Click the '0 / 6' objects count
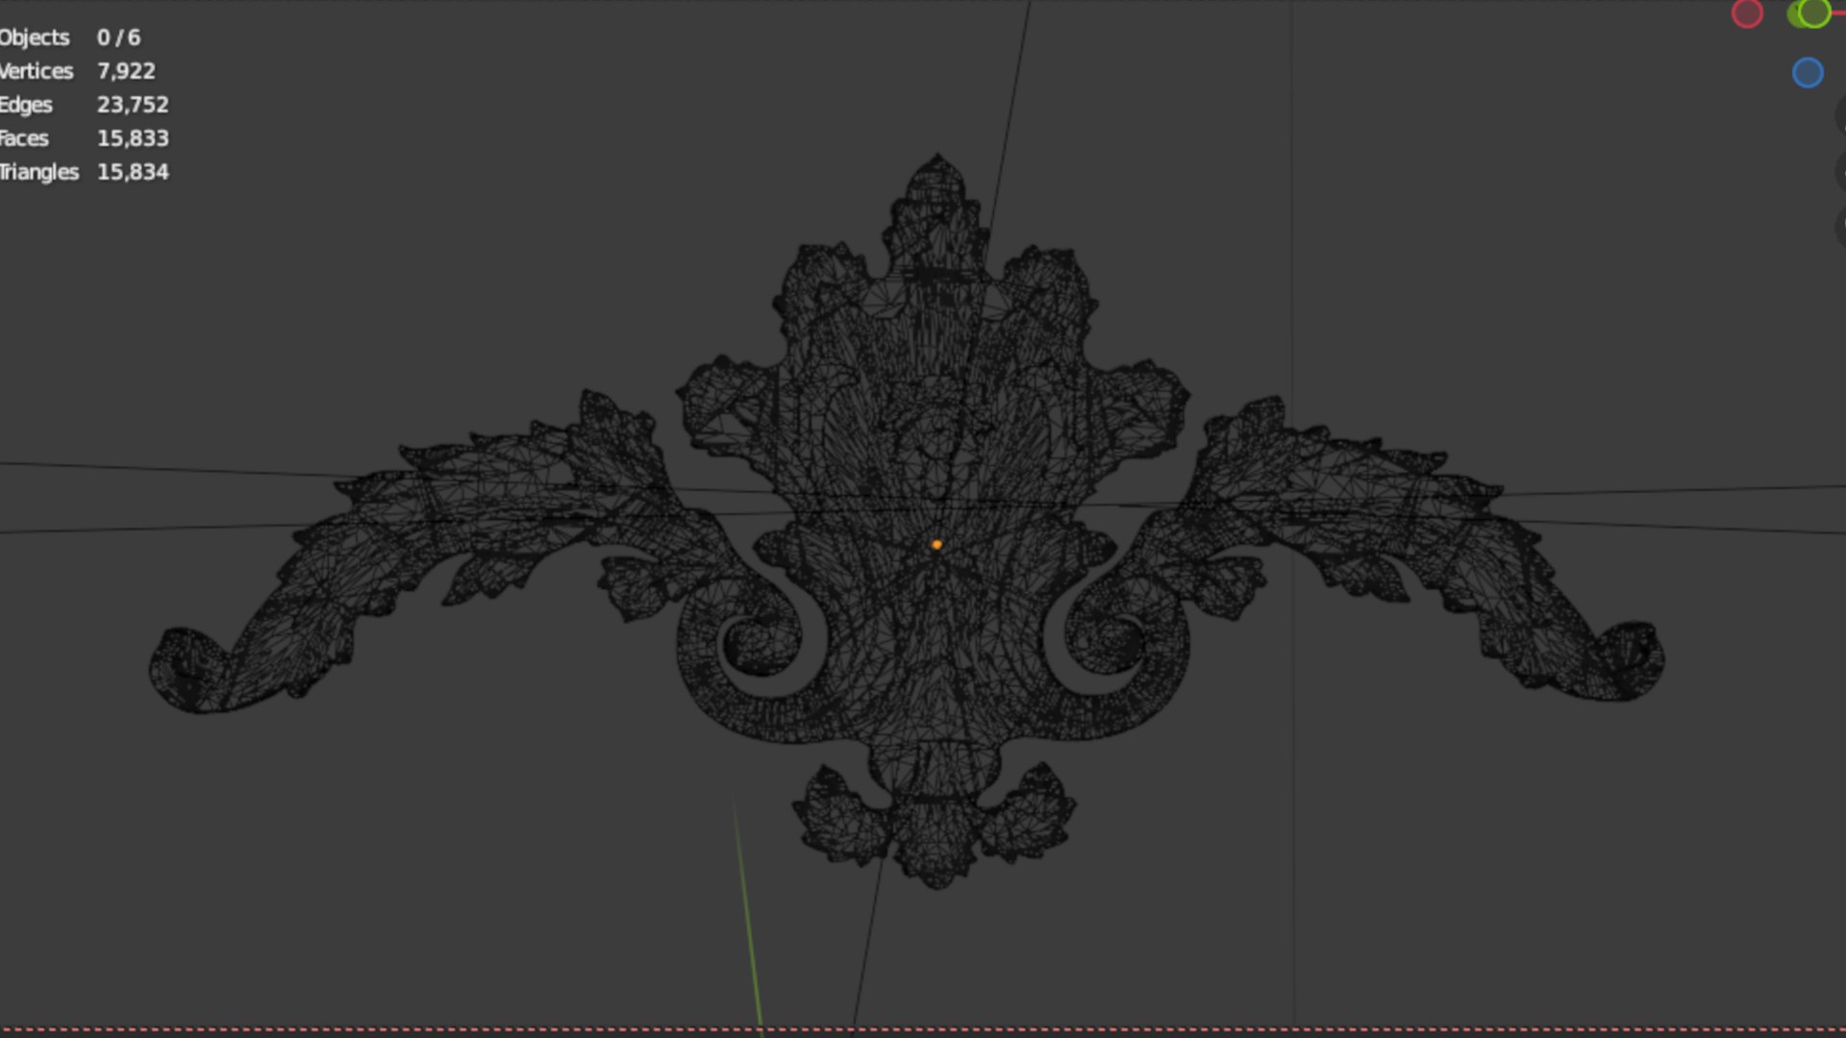Image resolution: width=1846 pixels, height=1038 pixels. 118,37
